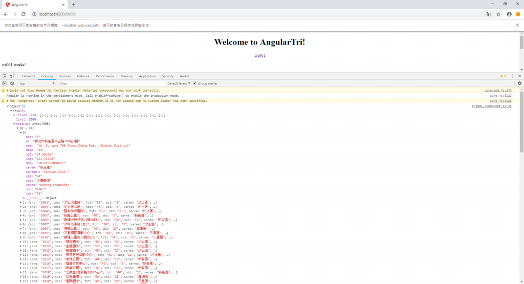The image size is (524, 284).
Task: Open the Chrome profile account icon
Action: coord(509,14)
